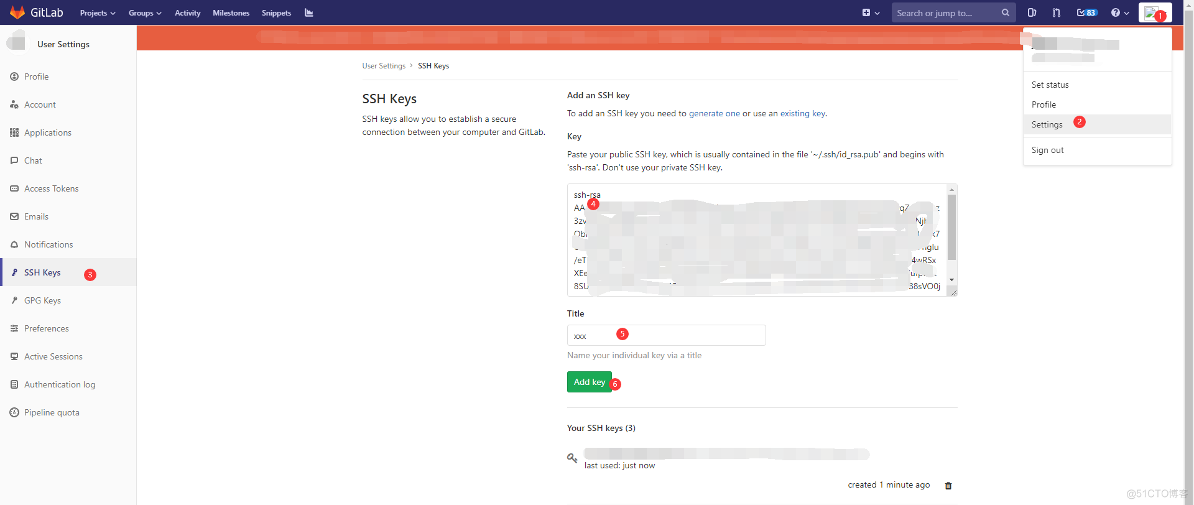Viewport: 1194px width, 505px height.
Task: Follow the 'generate one' link
Action: click(x=714, y=113)
